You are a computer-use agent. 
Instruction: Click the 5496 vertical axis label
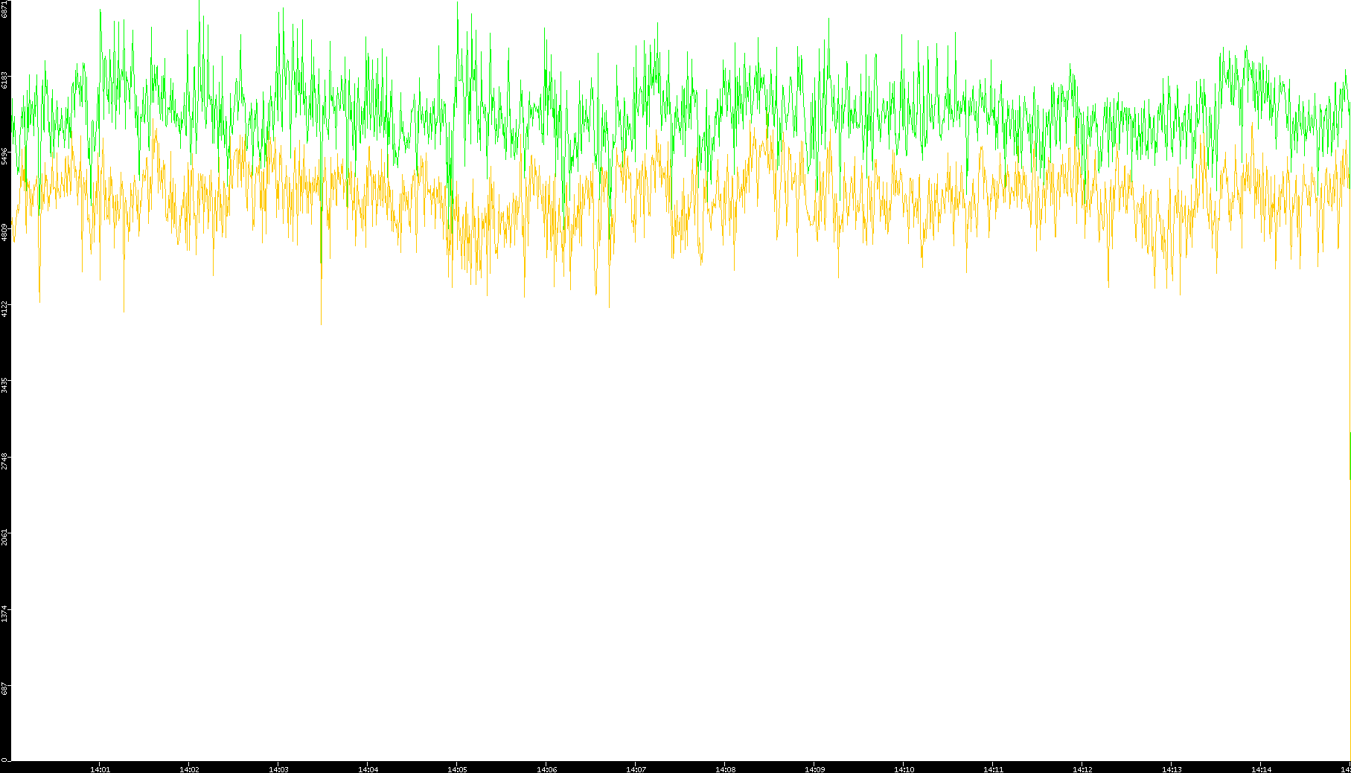coord(5,155)
